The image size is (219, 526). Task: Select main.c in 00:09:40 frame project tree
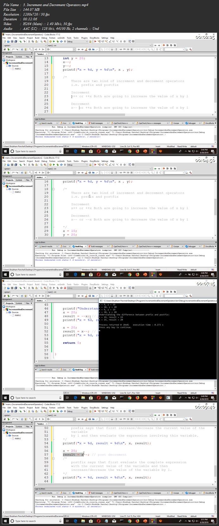tap(18, 438)
